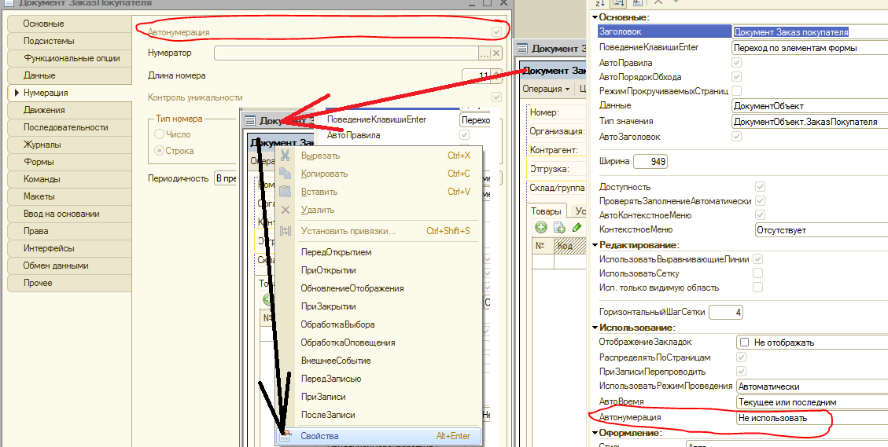Click the Тип значения ДокументОбъект.ЗаказПокупателя field
Image resolution: width=888 pixels, height=447 pixels.
tap(810, 121)
